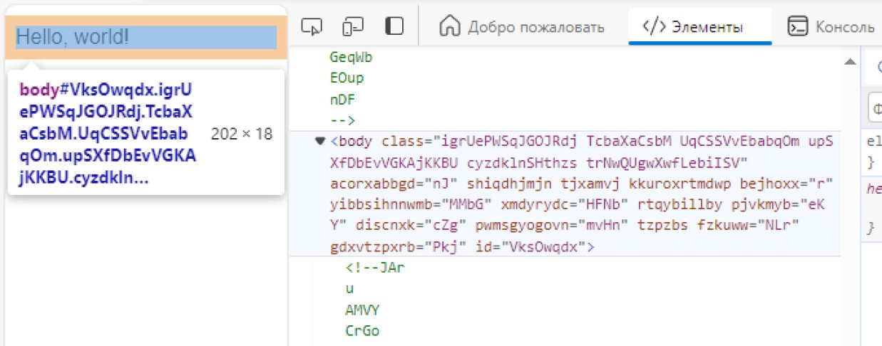This screenshot has width=882, height=346.
Task: Switch to the Элементы tab
Action: (702, 27)
